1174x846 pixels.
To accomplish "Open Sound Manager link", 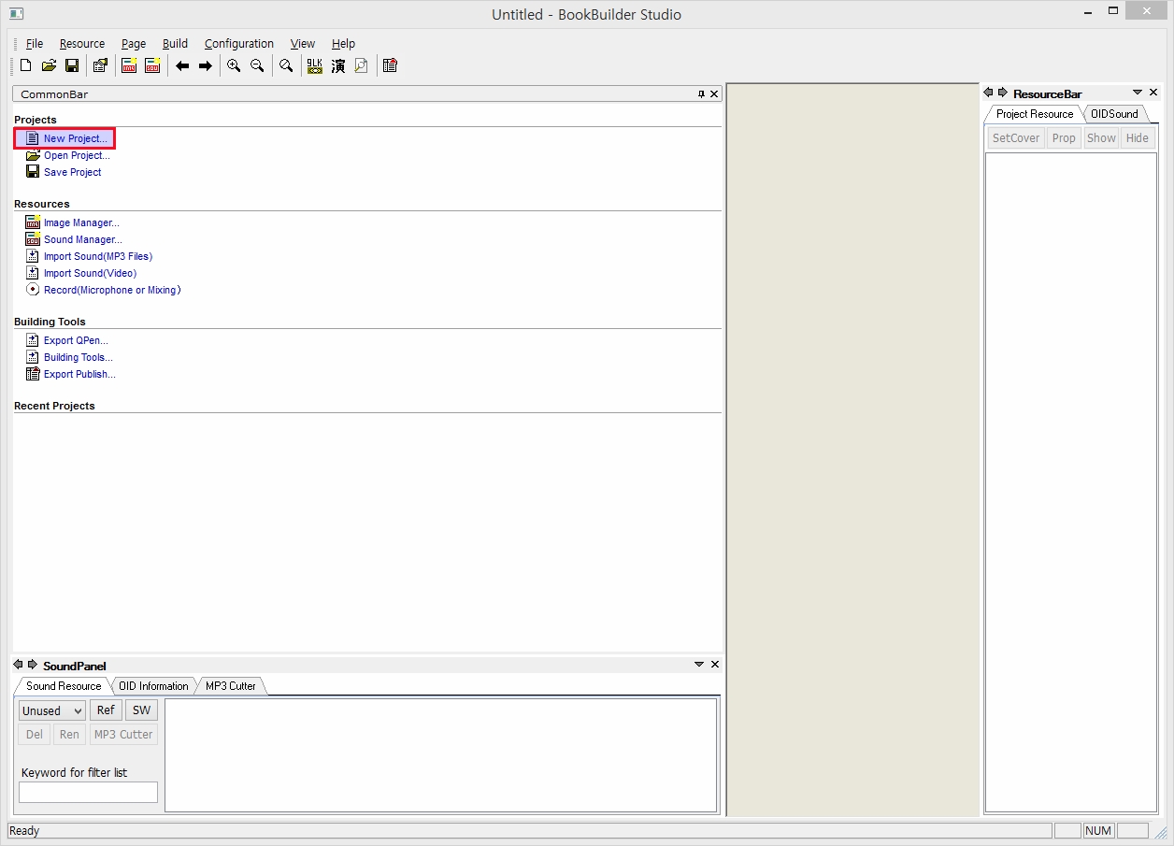I will [x=83, y=239].
